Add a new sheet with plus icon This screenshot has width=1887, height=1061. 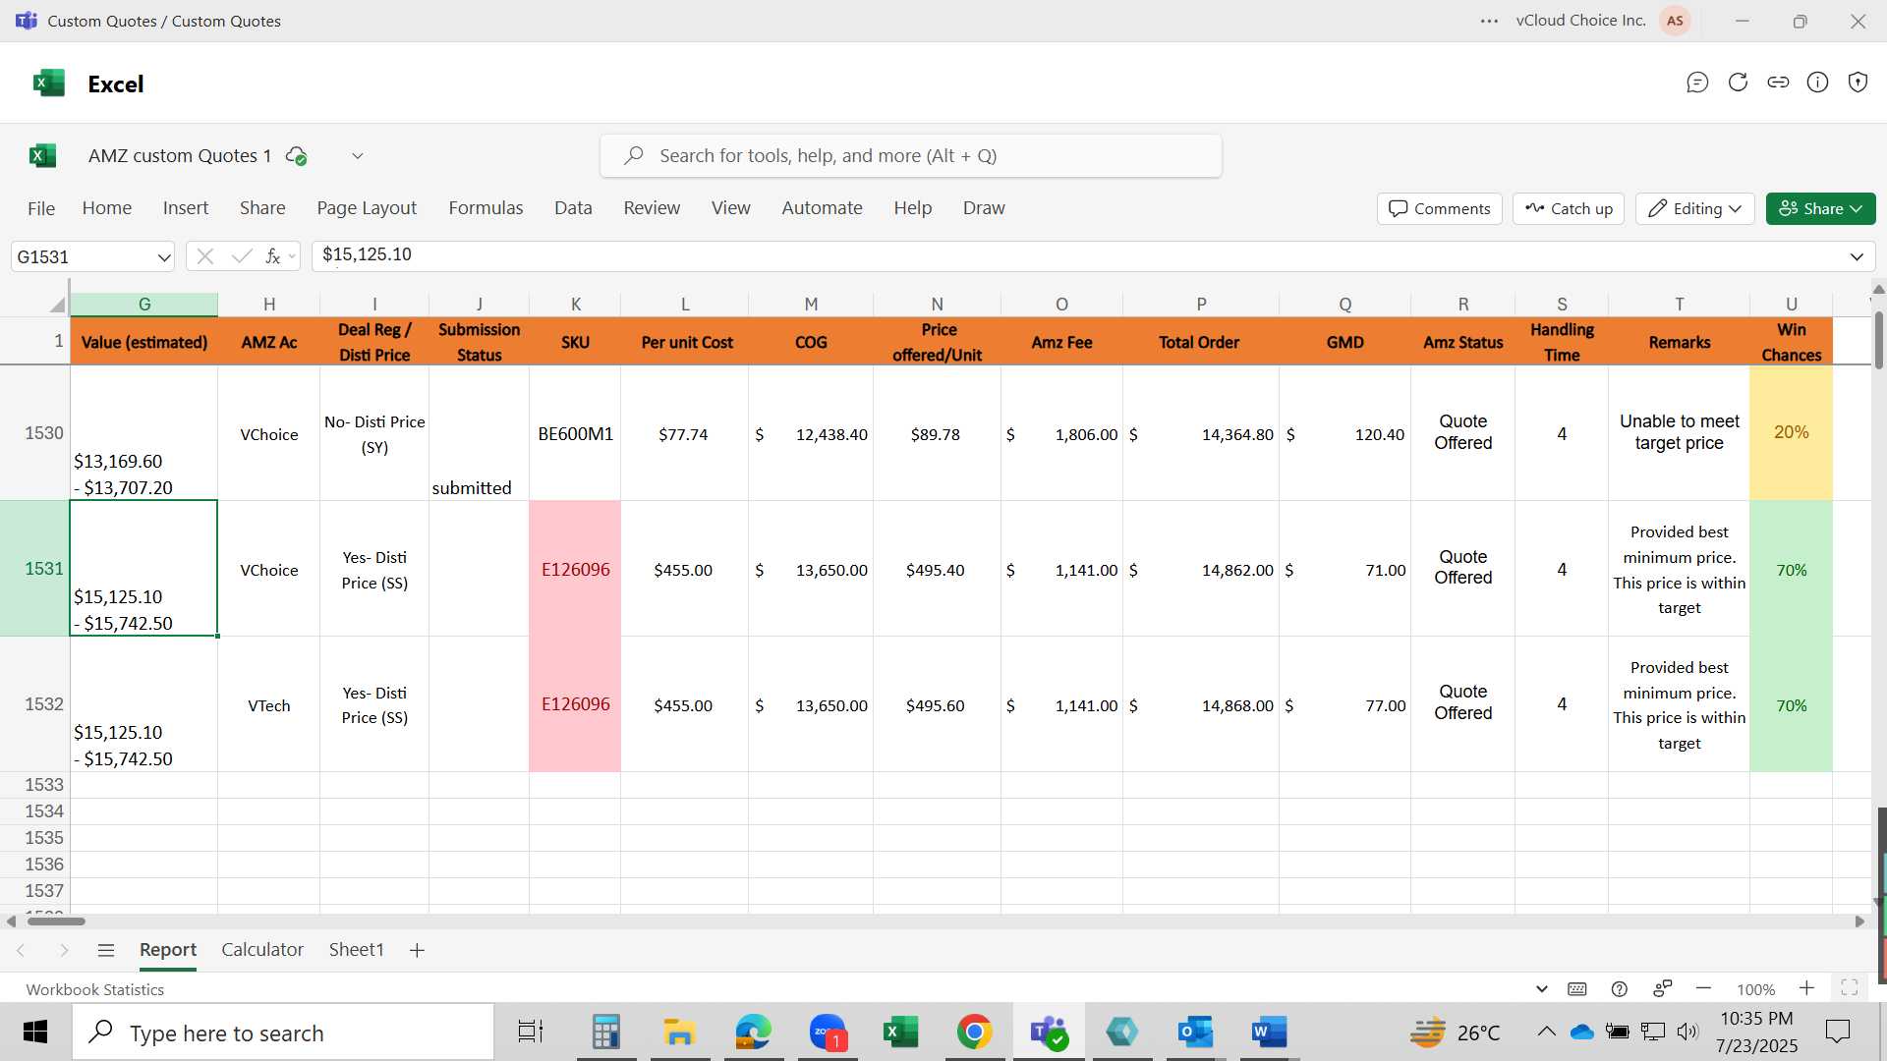(417, 950)
